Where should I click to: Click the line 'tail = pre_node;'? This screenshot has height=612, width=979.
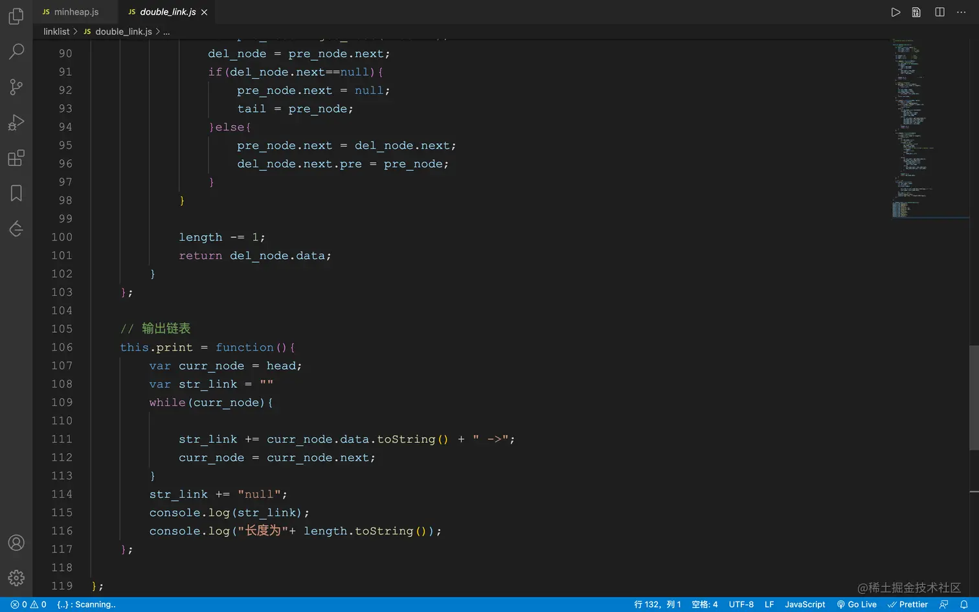(x=295, y=109)
